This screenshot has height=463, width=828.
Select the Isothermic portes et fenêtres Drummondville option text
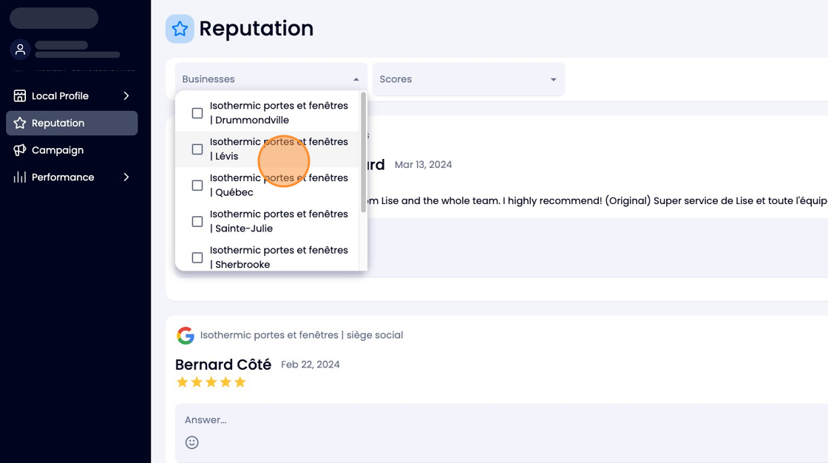point(279,112)
